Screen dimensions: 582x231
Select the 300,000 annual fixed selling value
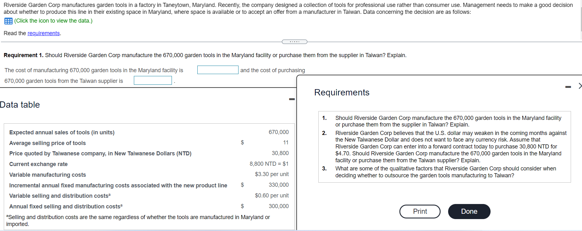coord(279,206)
